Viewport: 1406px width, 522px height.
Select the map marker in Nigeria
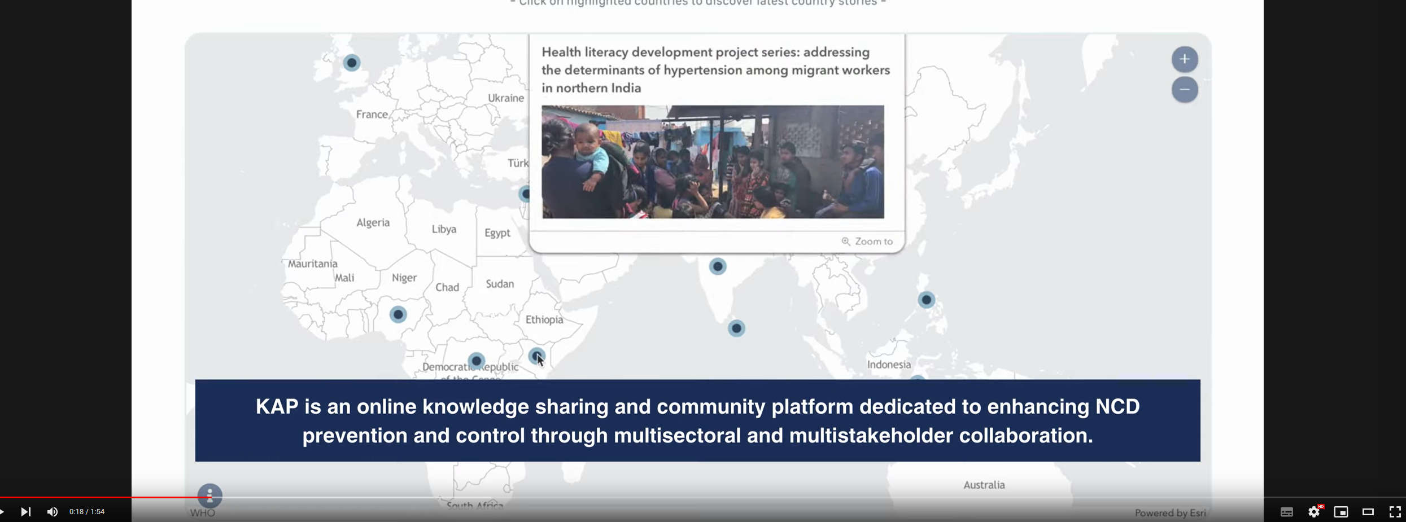coord(398,314)
